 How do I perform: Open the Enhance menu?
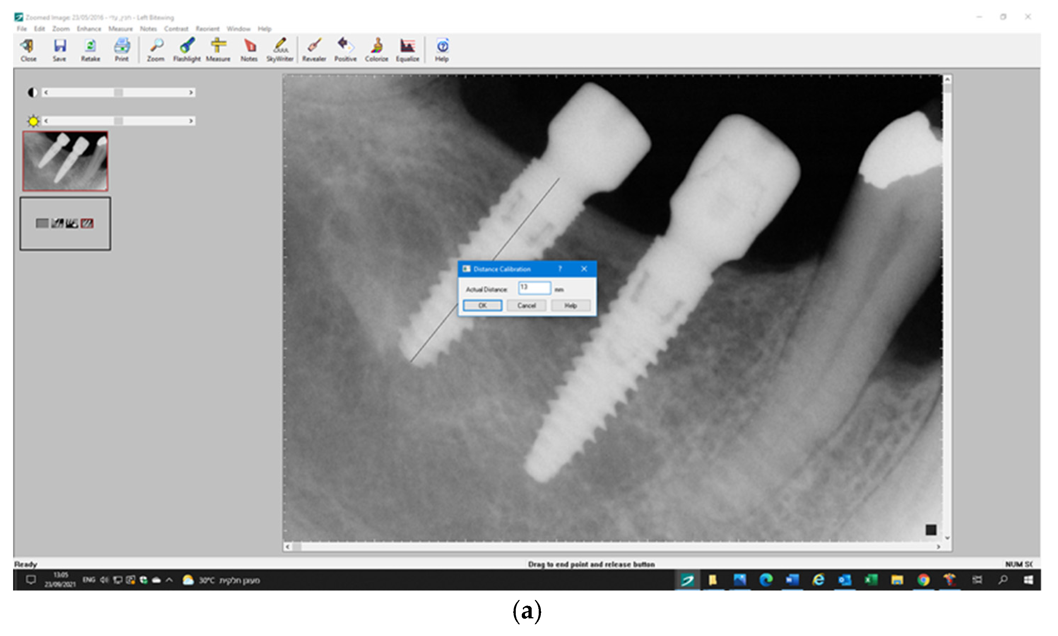coord(89,29)
